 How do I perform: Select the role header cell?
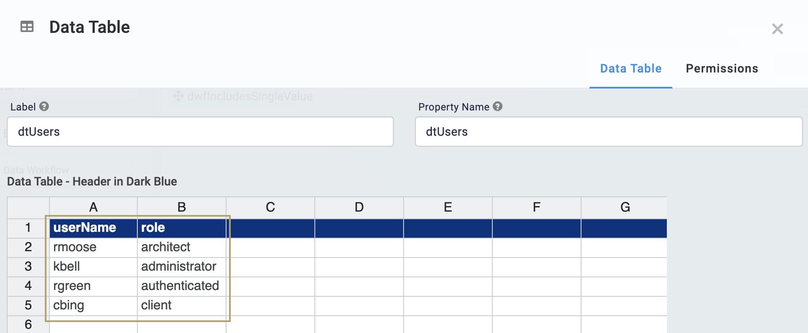coord(182,228)
